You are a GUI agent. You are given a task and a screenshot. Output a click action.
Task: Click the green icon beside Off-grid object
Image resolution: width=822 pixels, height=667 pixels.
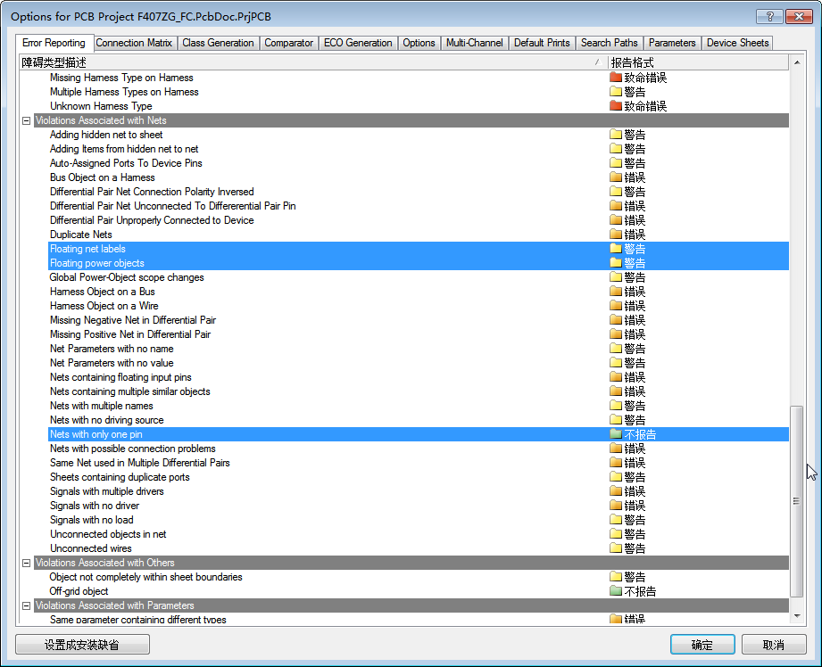point(617,591)
